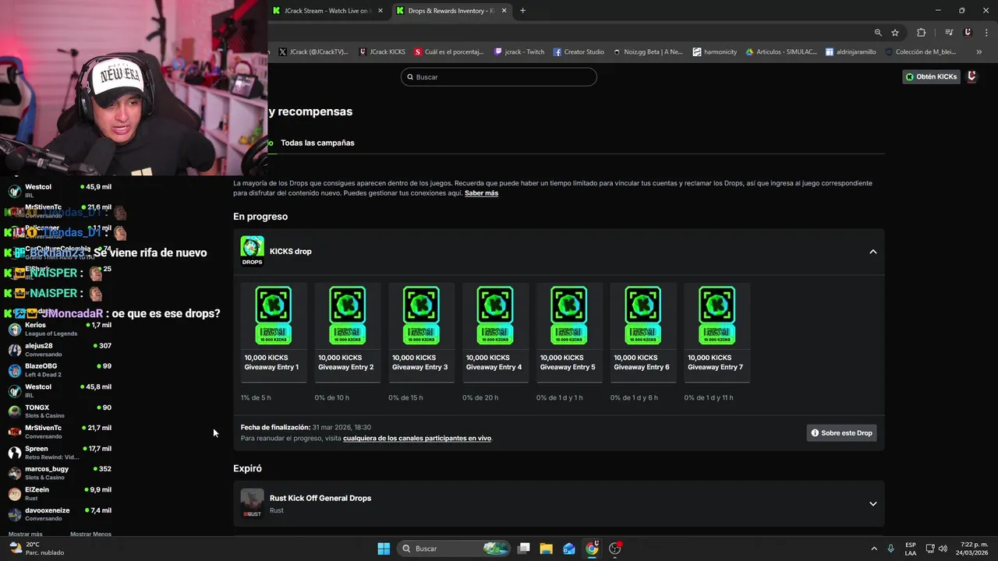The width and height of the screenshot is (998, 561).
Task: Click the microphone icon in system tray
Action: tap(891, 549)
